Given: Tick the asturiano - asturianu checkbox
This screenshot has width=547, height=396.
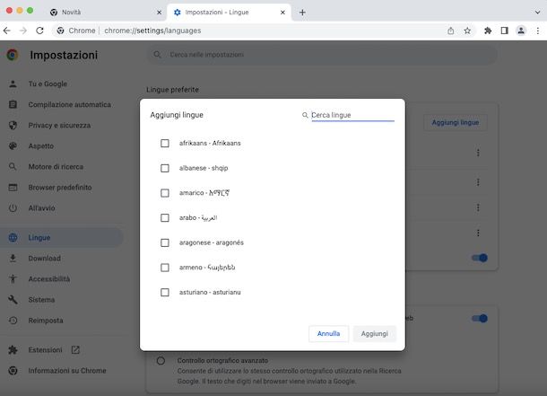Looking at the screenshot, I should (x=165, y=292).
